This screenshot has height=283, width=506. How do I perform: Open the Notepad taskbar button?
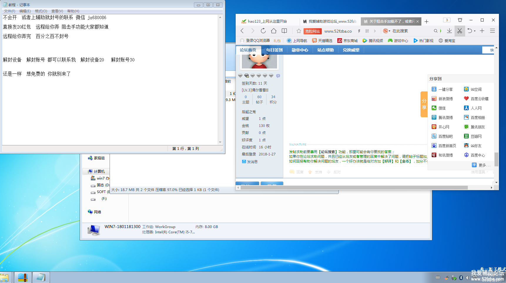[41, 277]
